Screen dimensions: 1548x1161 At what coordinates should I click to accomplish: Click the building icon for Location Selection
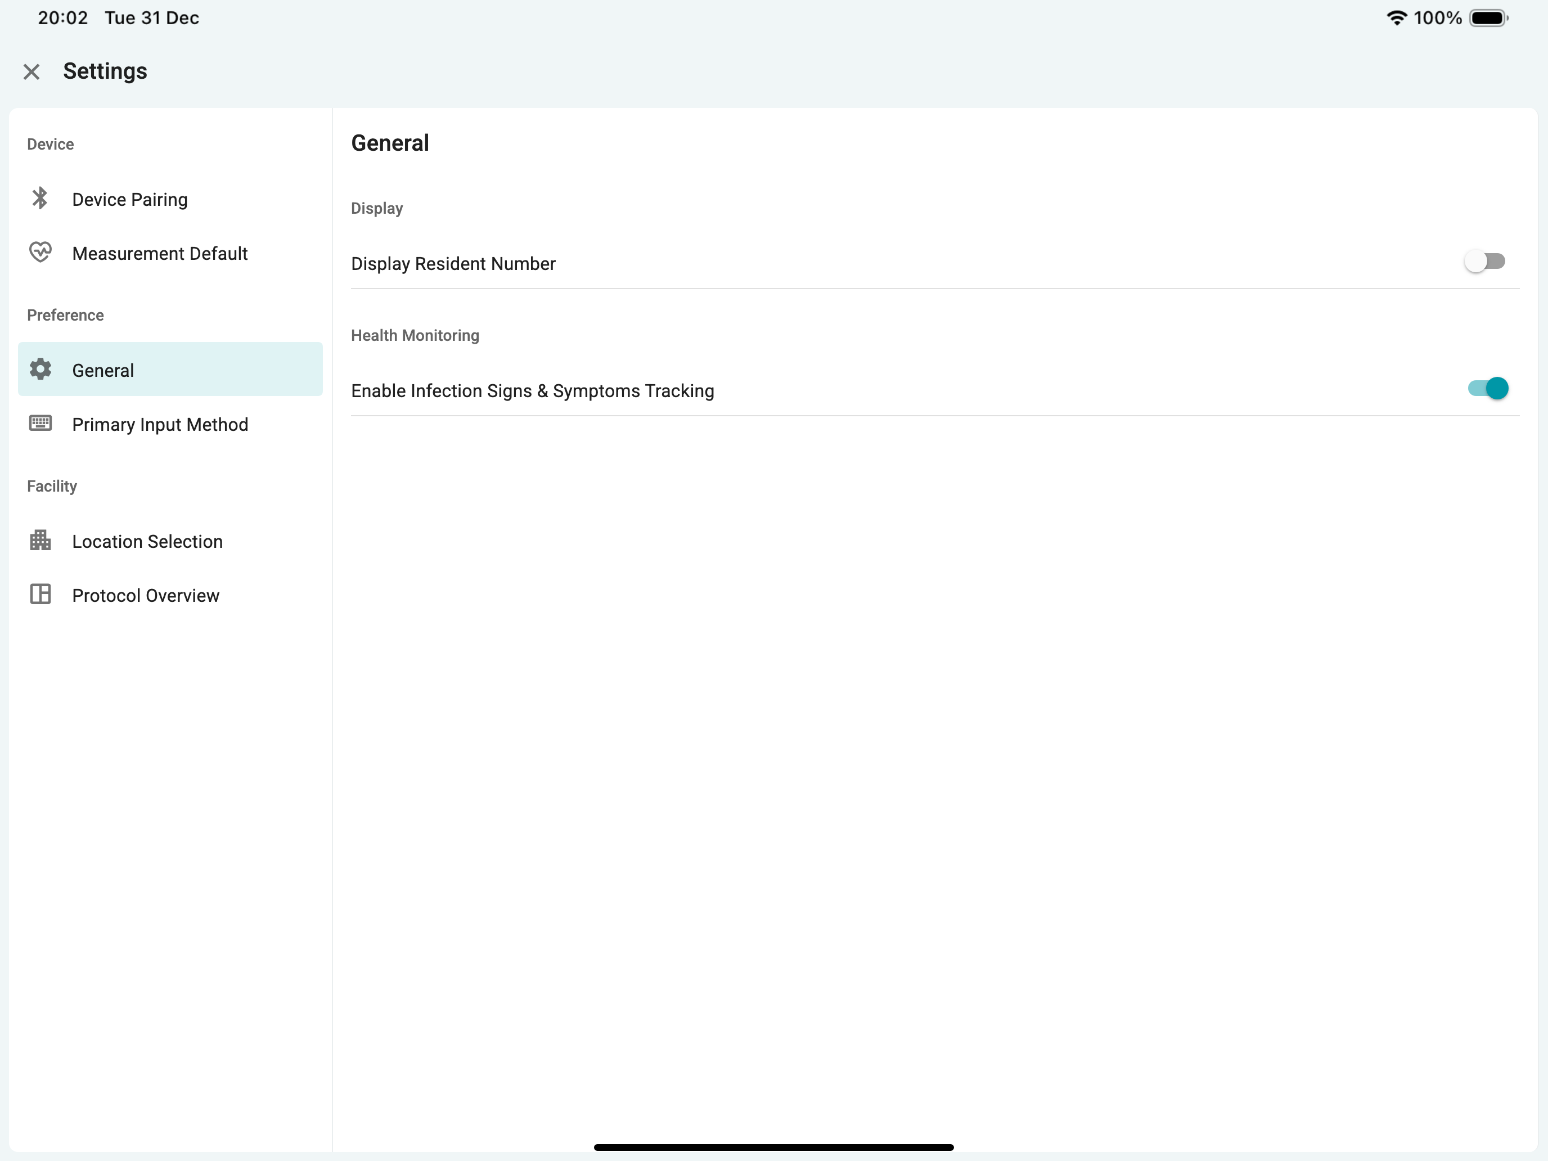(40, 540)
